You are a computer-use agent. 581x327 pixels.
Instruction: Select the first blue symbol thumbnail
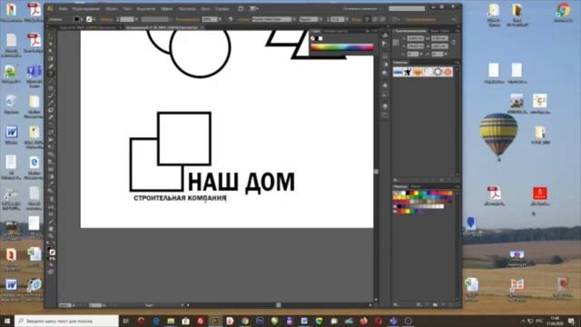pyautogui.click(x=398, y=72)
